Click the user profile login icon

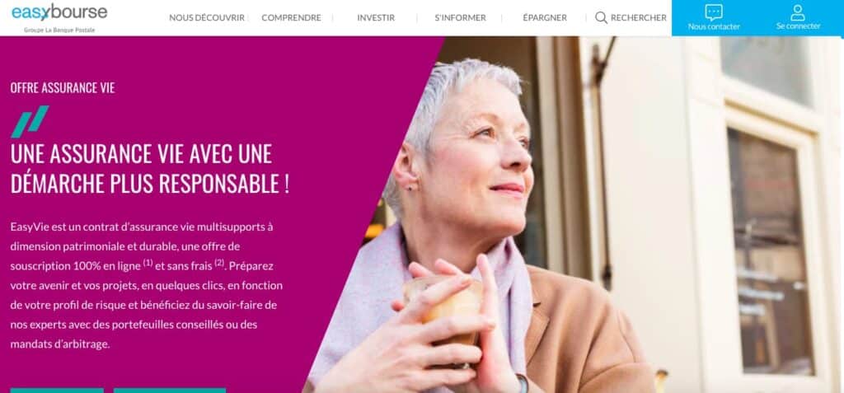[798, 12]
